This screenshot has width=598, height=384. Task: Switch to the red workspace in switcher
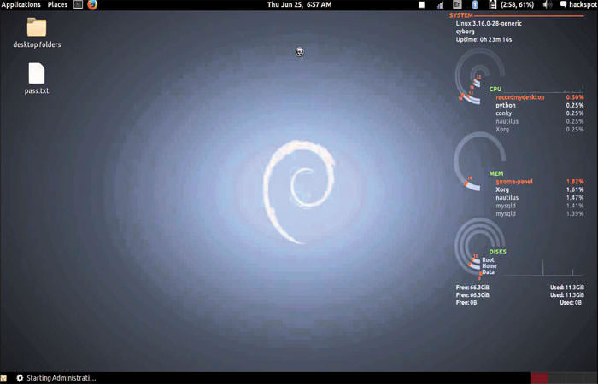[x=540, y=377]
